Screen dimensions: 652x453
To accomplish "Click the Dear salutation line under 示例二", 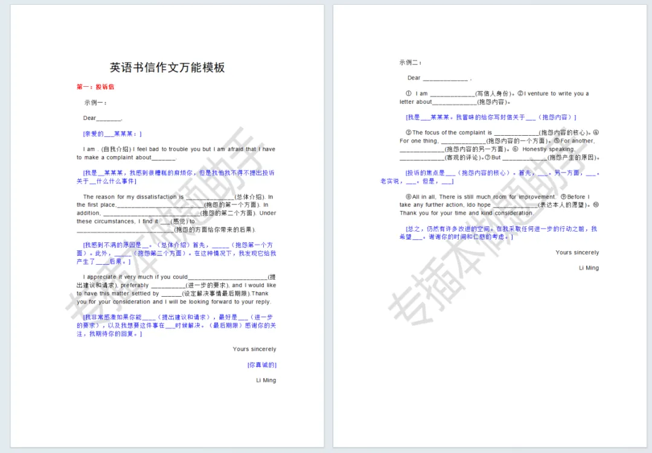I will coord(439,78).
